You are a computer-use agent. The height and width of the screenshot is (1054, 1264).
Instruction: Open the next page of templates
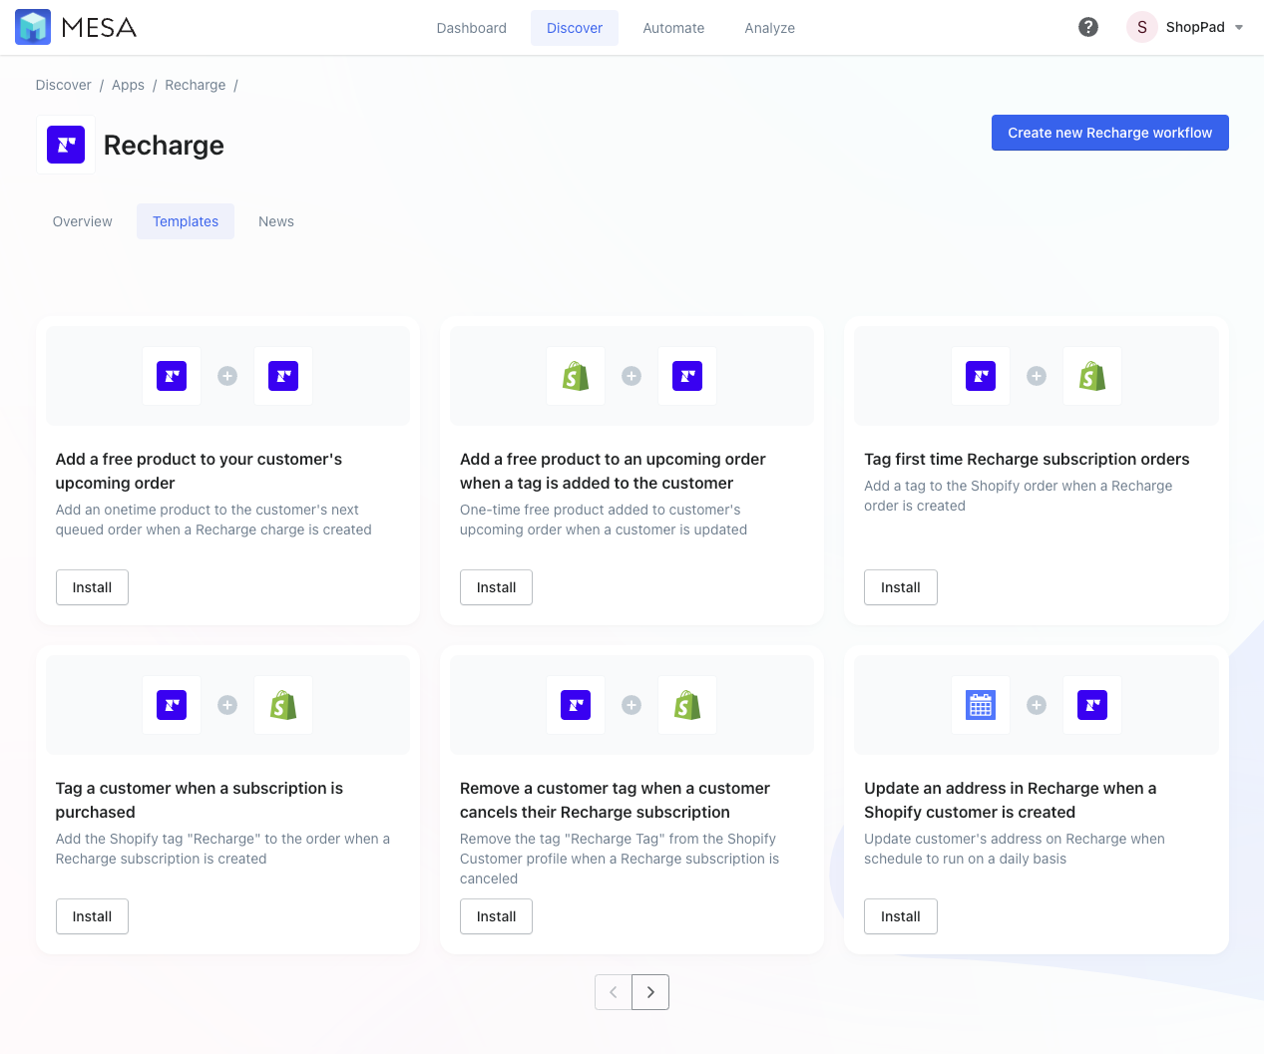650,992
